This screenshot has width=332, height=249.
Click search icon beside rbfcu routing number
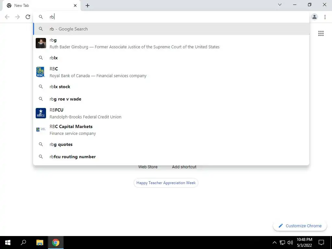41,157
